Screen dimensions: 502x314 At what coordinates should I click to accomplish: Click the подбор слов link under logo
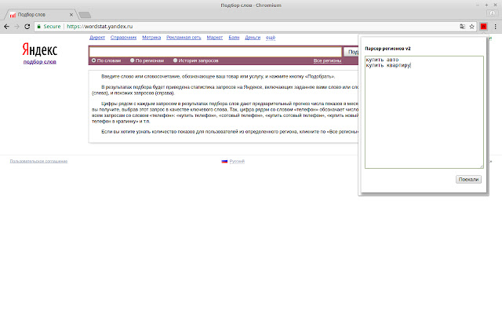(40, 61)
